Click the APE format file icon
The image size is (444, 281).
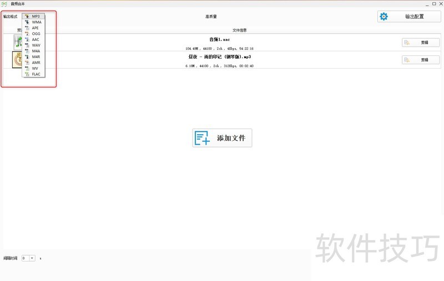[27, 28]
